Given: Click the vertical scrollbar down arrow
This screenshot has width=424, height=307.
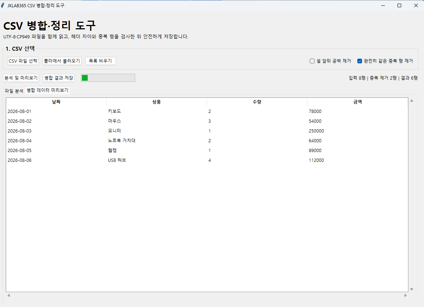Looking at the screenshot, I should pos(412,289).
